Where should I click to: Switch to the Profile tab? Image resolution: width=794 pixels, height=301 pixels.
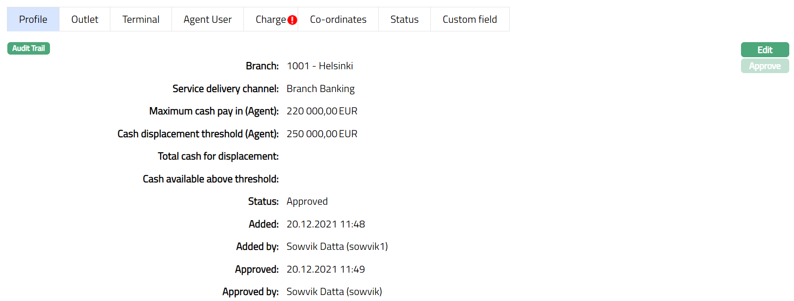[33, 19]
